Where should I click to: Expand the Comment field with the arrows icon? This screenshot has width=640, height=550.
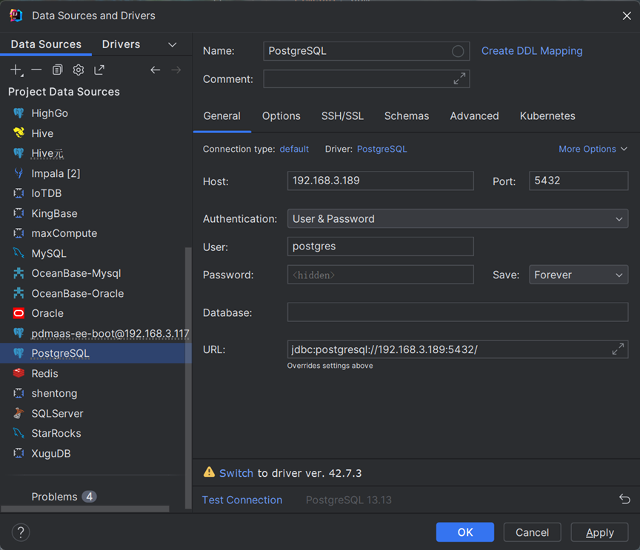click(459, 78)
